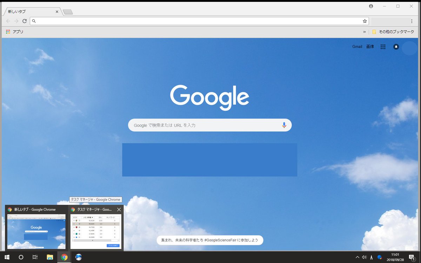Reload the page with refresh icon
The height and width of the screenshot is (263, 421).
point(25,21)
